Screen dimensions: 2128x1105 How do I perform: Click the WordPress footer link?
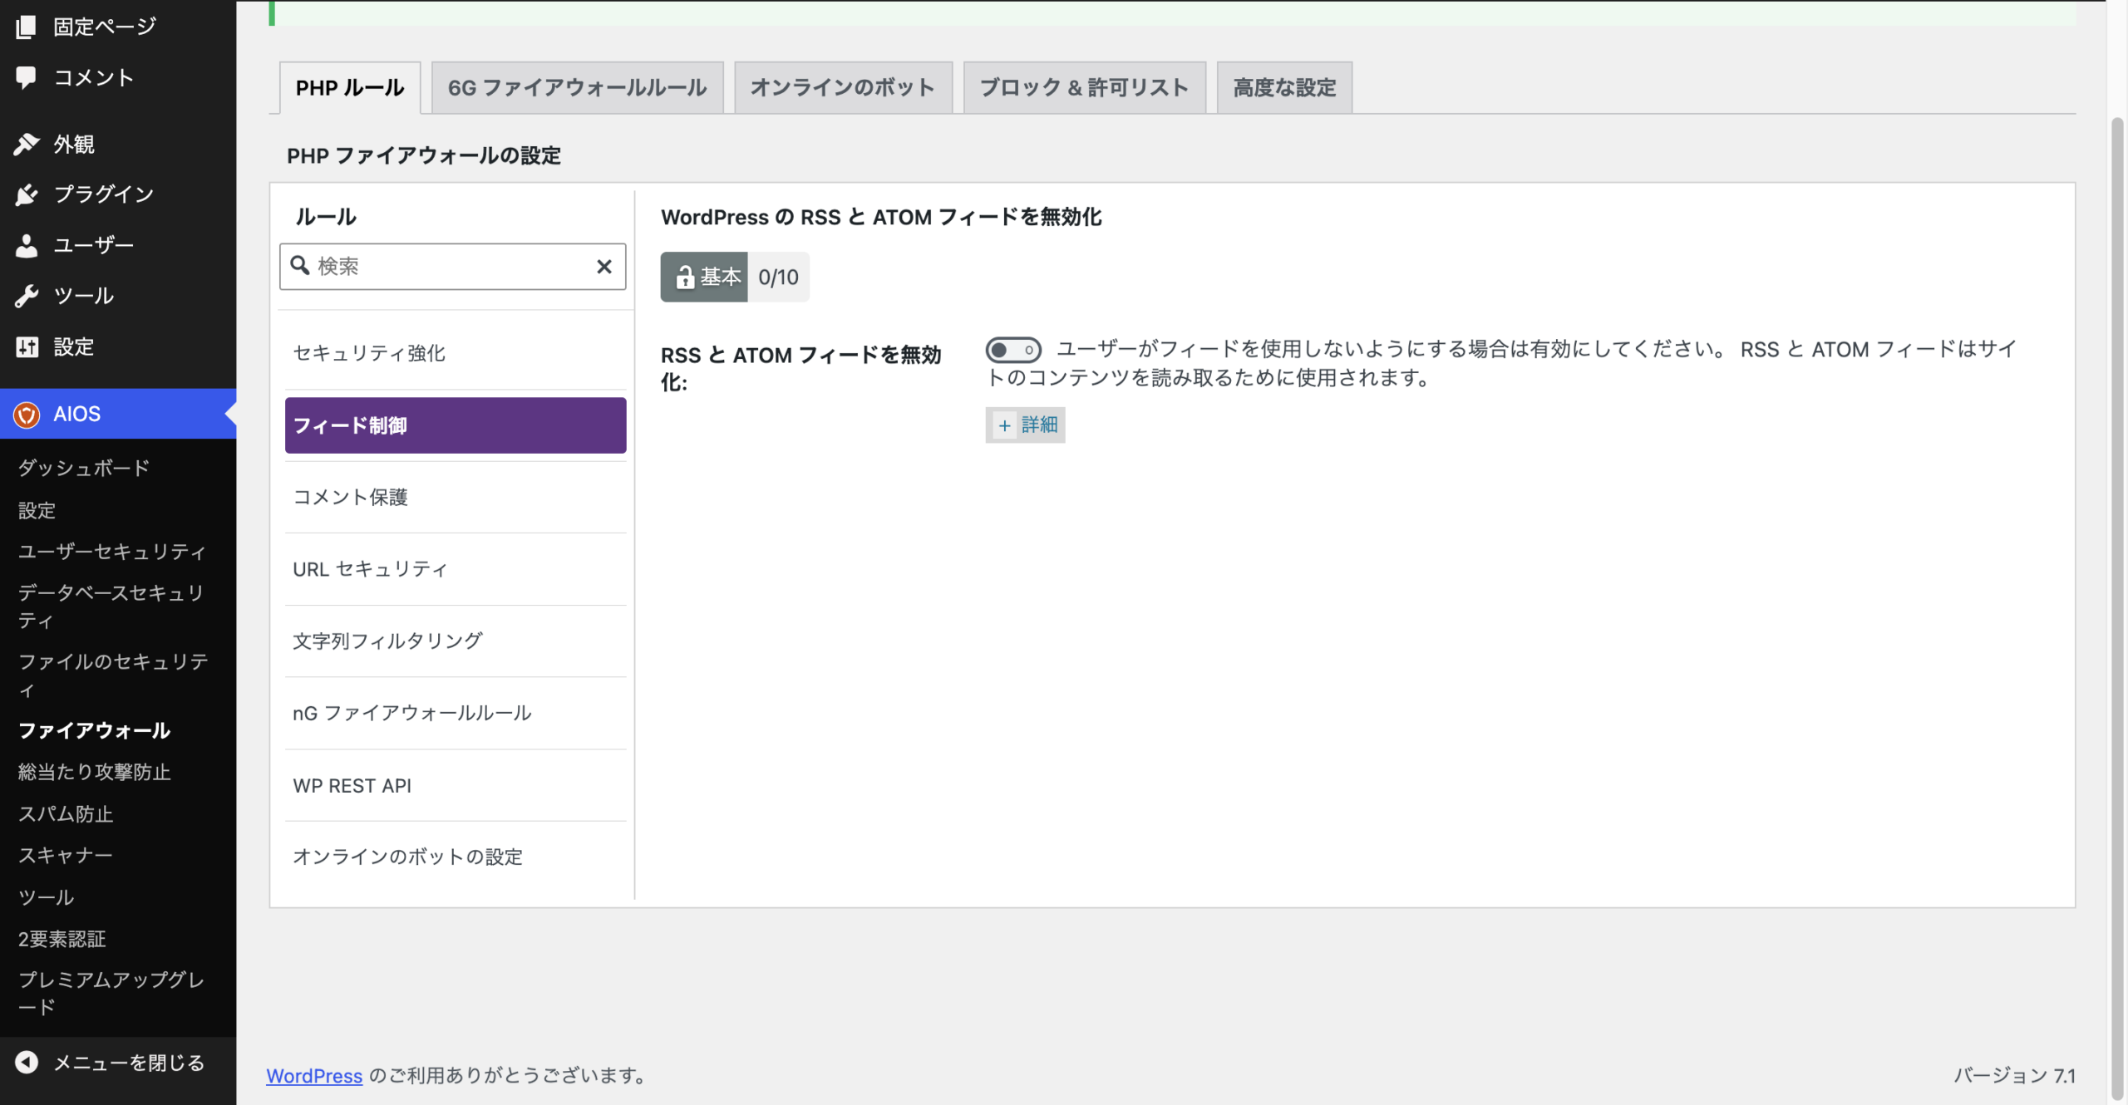(x=314, y=1075)
